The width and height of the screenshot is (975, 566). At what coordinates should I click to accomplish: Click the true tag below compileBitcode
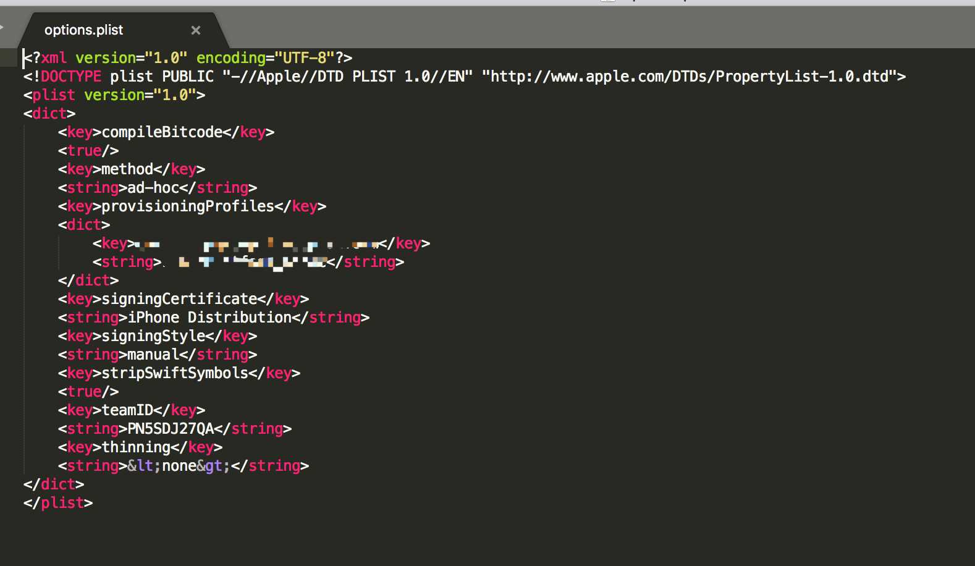click(x=88, y=151)
